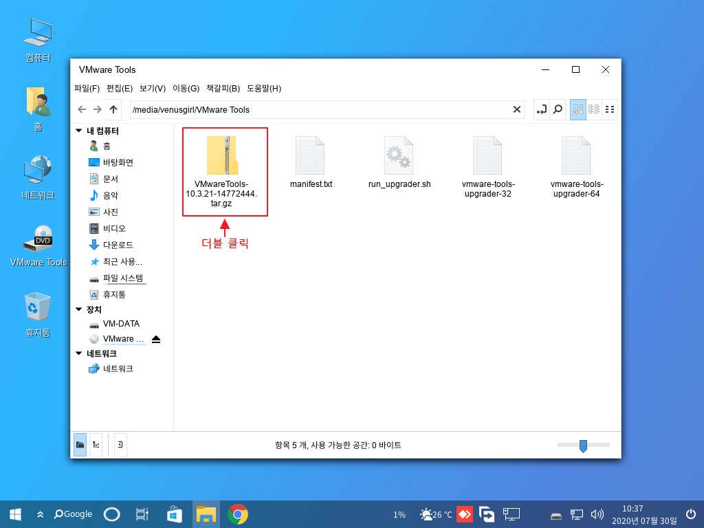Viewport: 704px width, 528px height.
Task: Expand the hidden tray icons arrow
Action: pos(41,514)
